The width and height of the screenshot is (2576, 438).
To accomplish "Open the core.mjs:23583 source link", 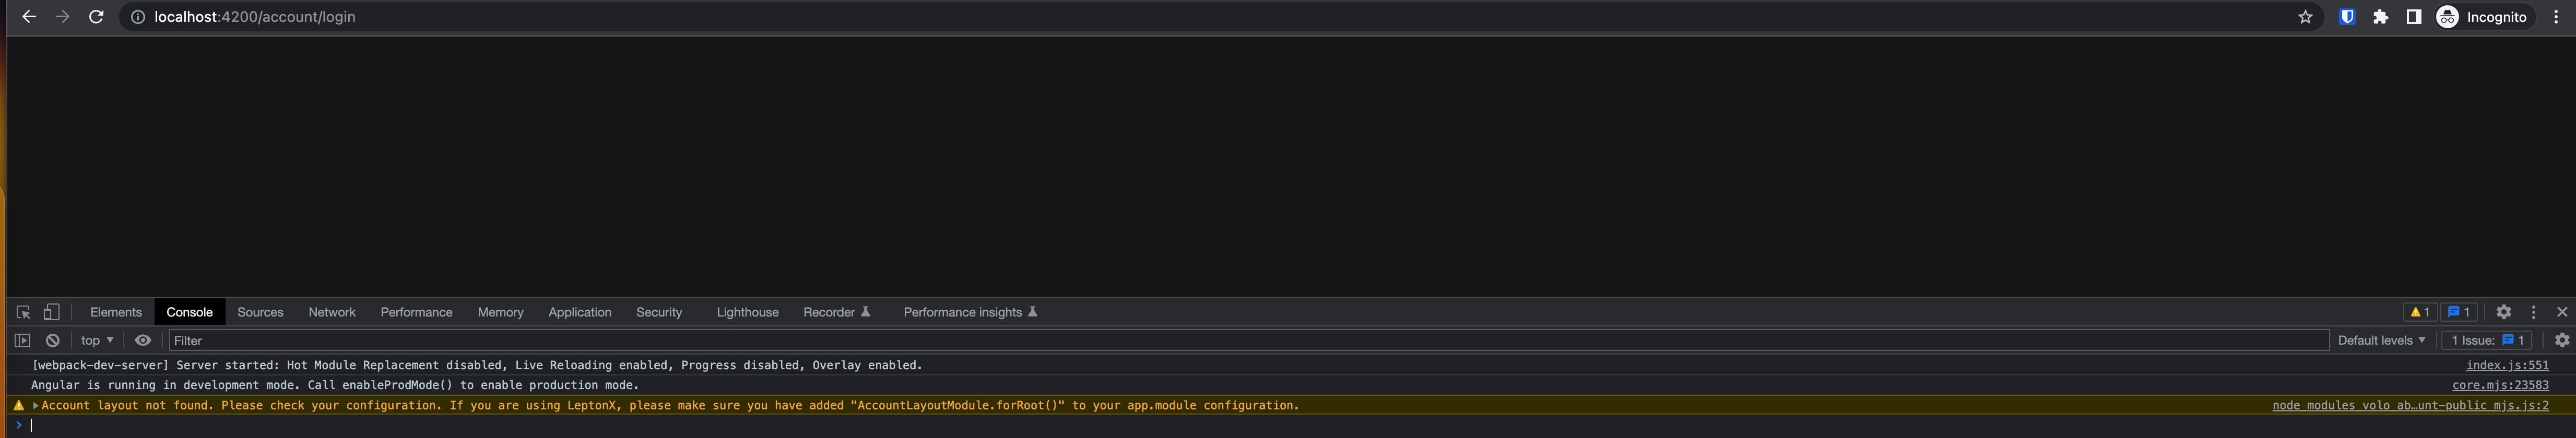I will point(2499,385).
